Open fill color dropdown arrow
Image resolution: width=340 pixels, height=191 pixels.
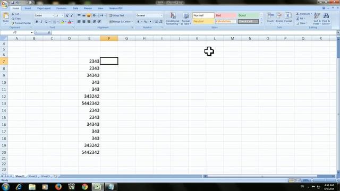click(x=65, y=22)
